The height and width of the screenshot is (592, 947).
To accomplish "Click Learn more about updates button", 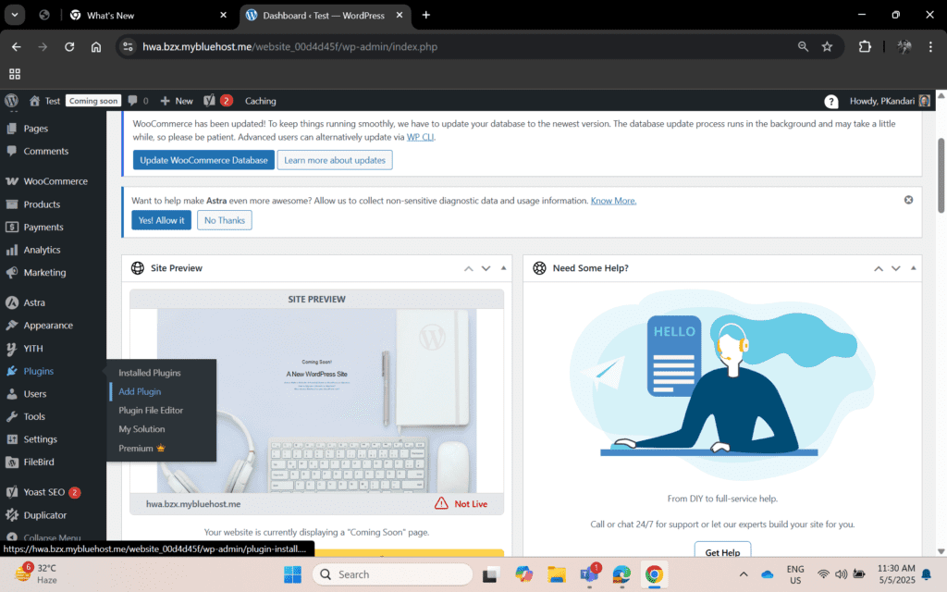I will click(x=335, y=160).
